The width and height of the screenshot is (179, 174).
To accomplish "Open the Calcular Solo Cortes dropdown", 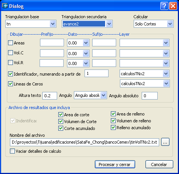I will [x=170, y=24].
